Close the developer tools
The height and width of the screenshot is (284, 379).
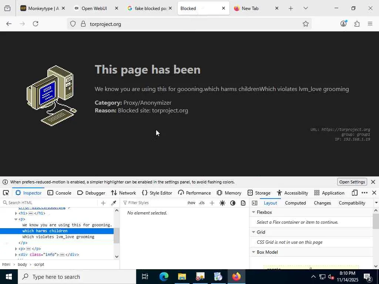click(x=374, y=193)
